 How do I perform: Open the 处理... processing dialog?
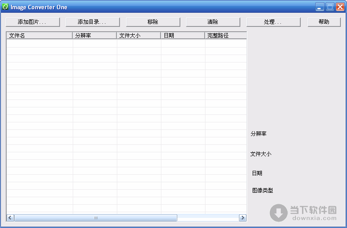273,22
